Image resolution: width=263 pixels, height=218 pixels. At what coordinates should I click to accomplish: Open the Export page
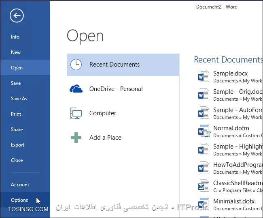click(25, 145)
